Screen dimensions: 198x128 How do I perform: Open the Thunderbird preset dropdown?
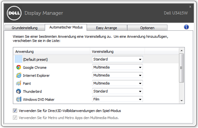tap(118, 91)
